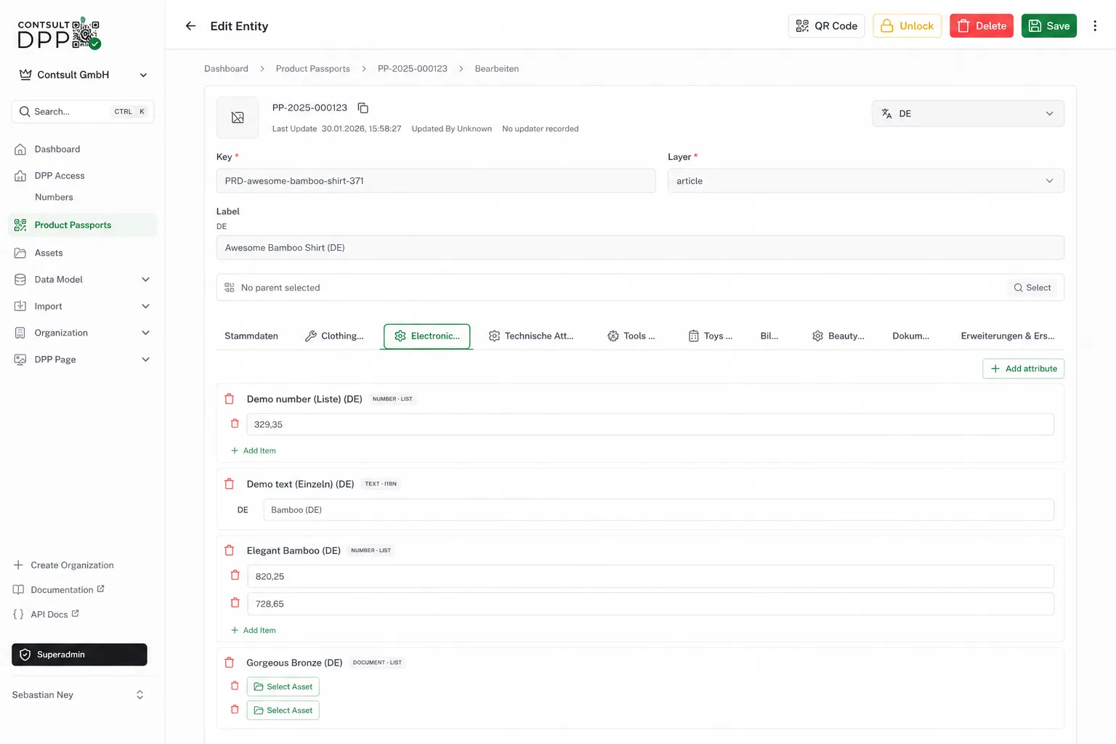This screenshot has width=1116, height=744.
Task: Click the Unlock button
Action: [907, 26]
